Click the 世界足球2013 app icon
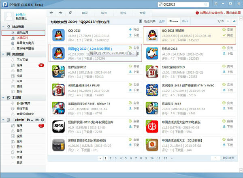This screenshot has width=243, height=178. pyautogui.click(x=58, y=71)
